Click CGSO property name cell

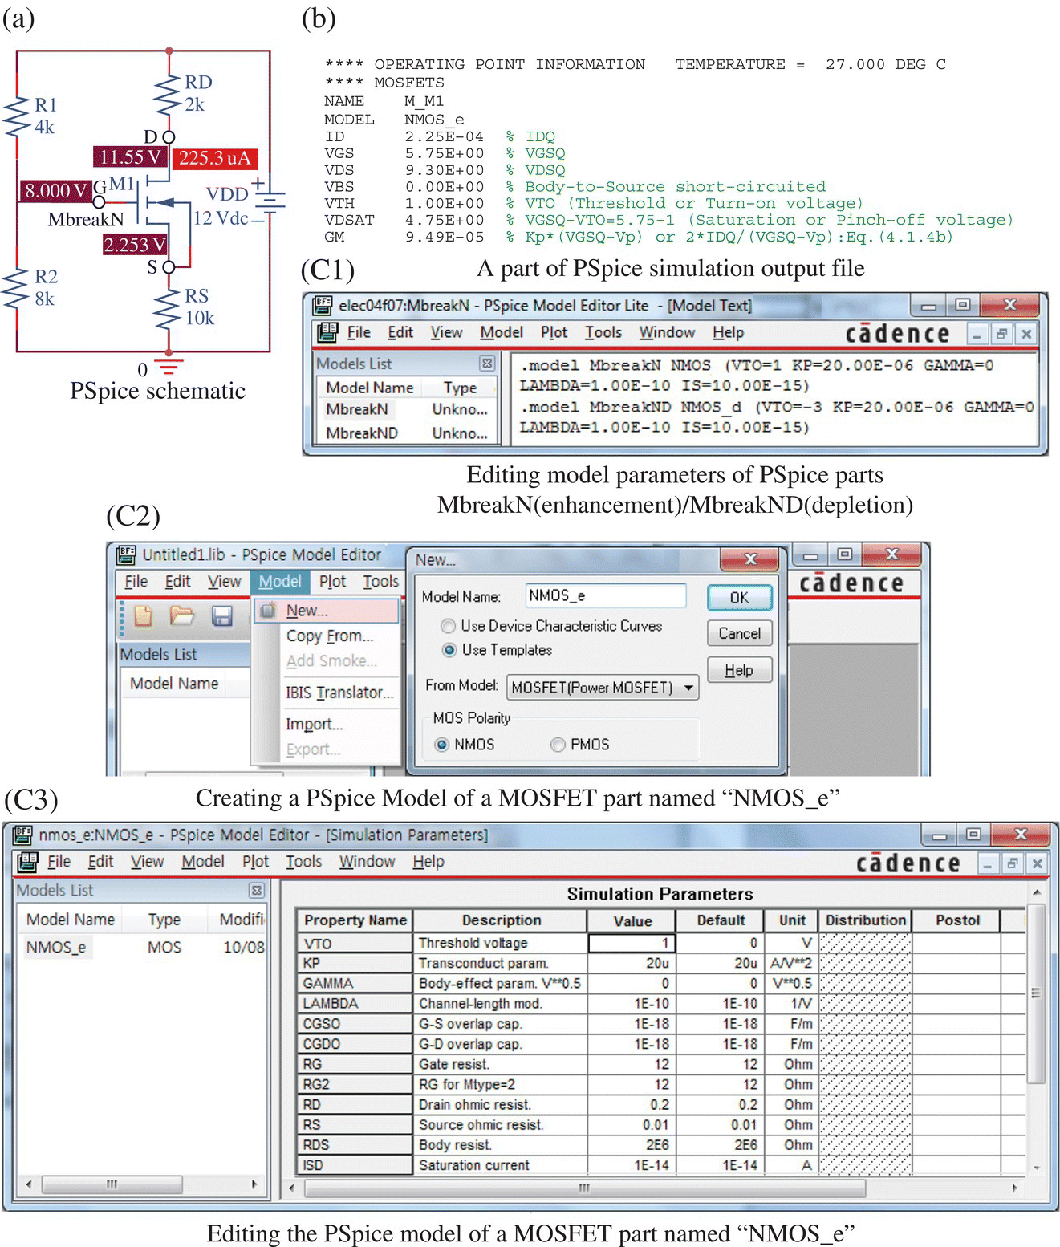point(354,1024)
